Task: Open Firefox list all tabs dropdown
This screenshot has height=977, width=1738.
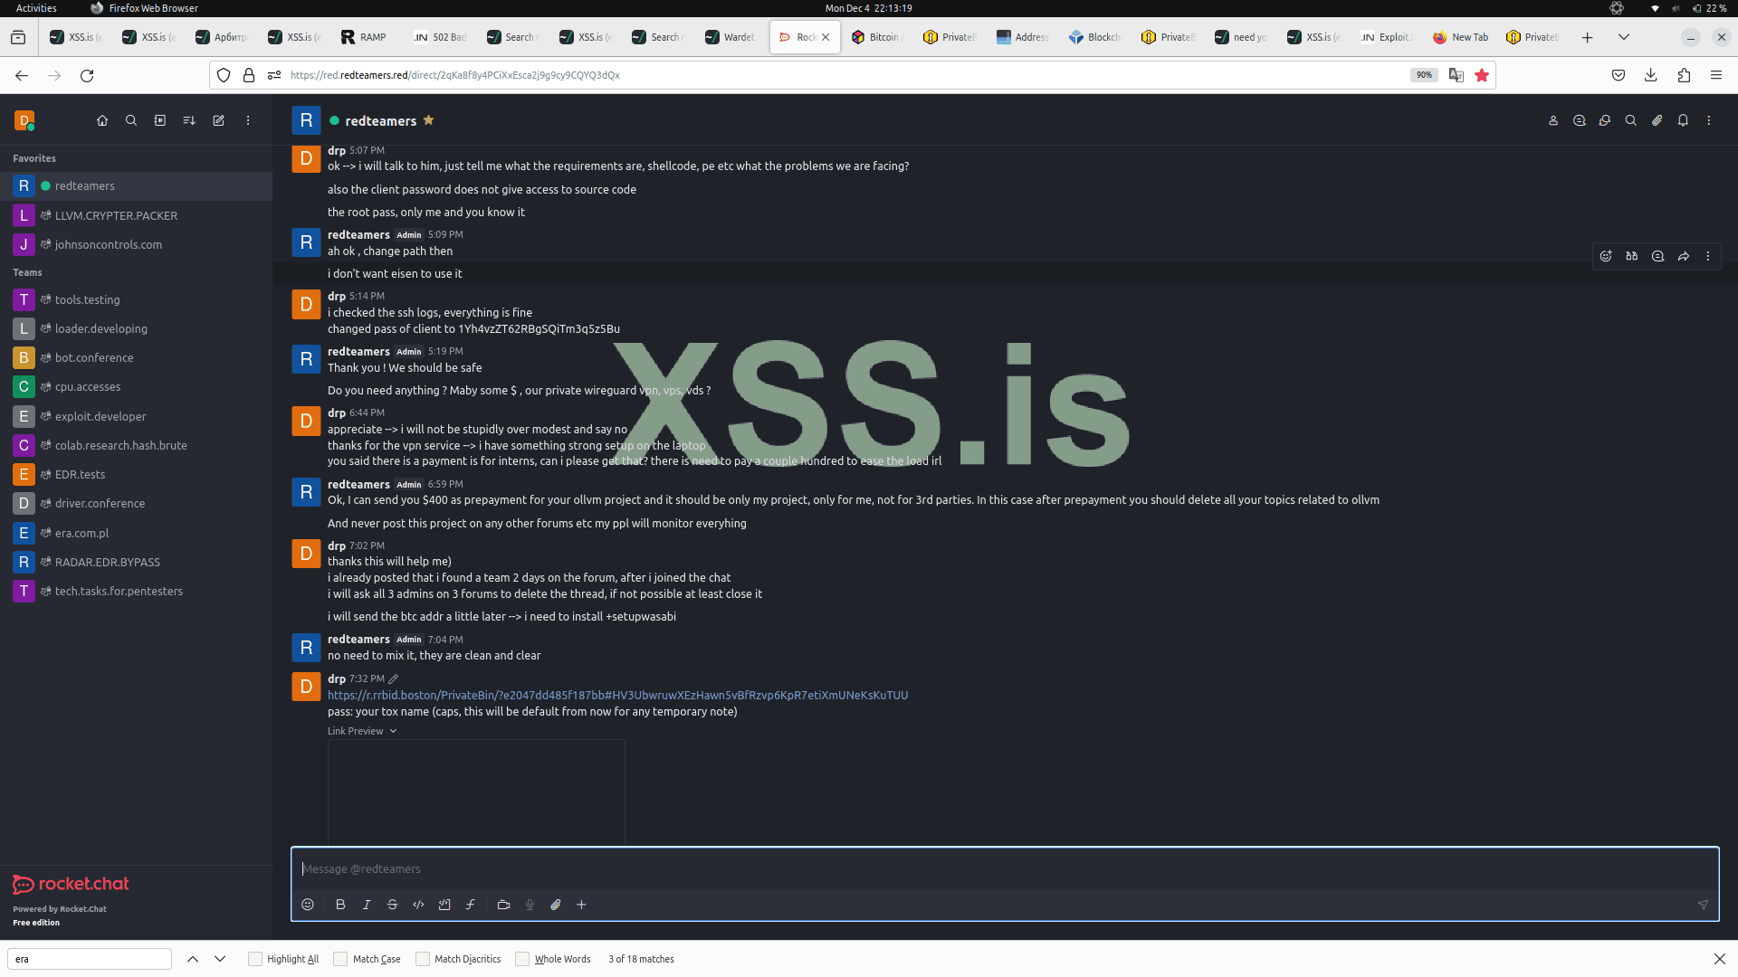Action: point(1624,37)
